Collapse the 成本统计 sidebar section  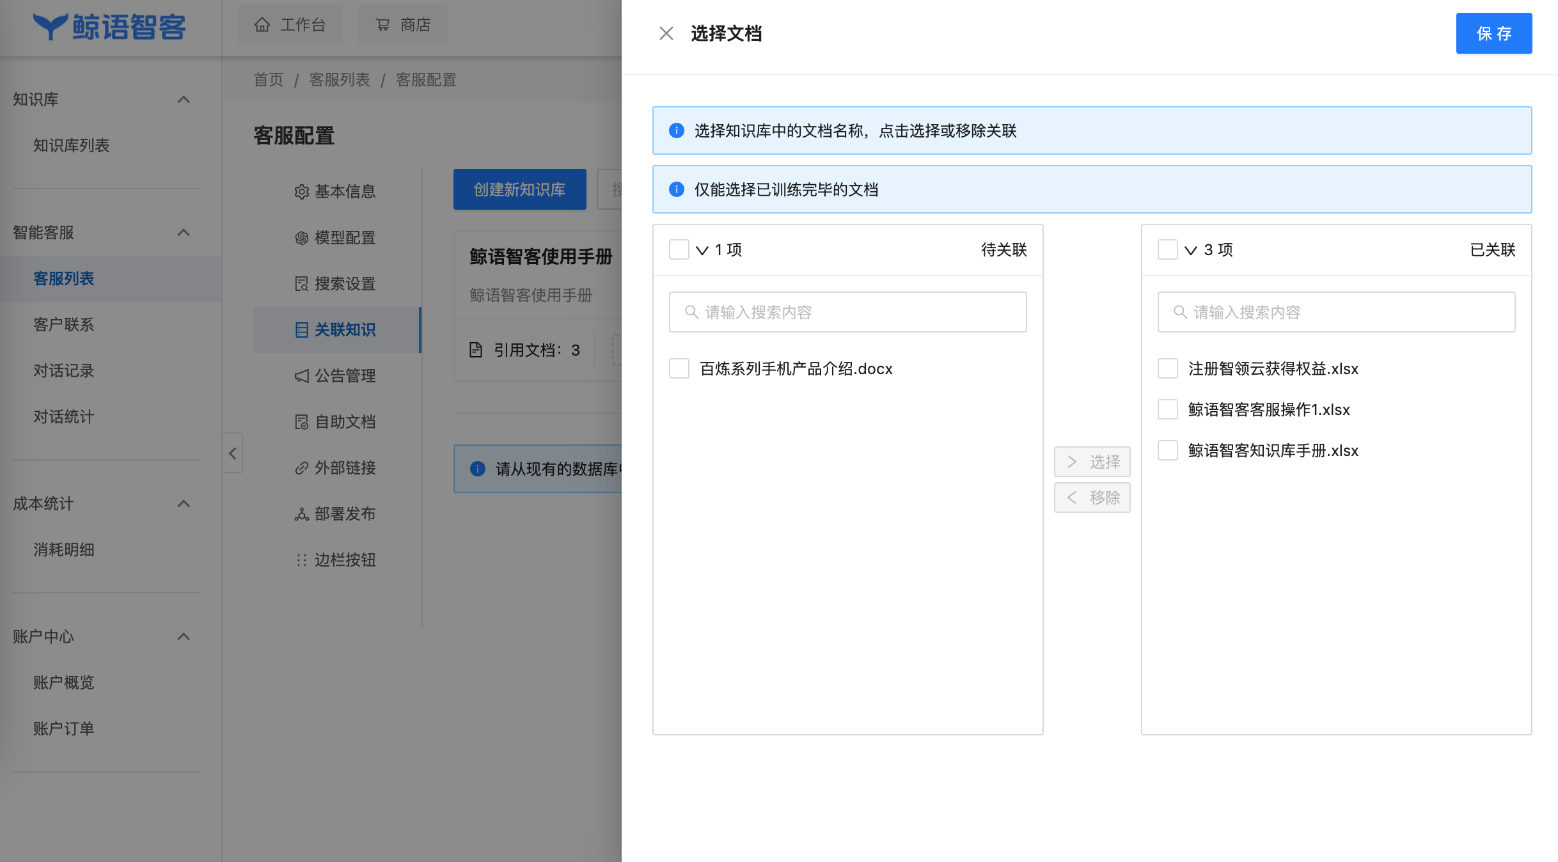click(x=184, y=504)
